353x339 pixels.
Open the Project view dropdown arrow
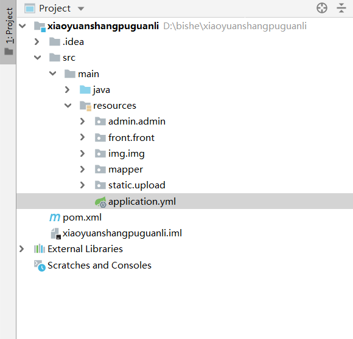[81, 9]
